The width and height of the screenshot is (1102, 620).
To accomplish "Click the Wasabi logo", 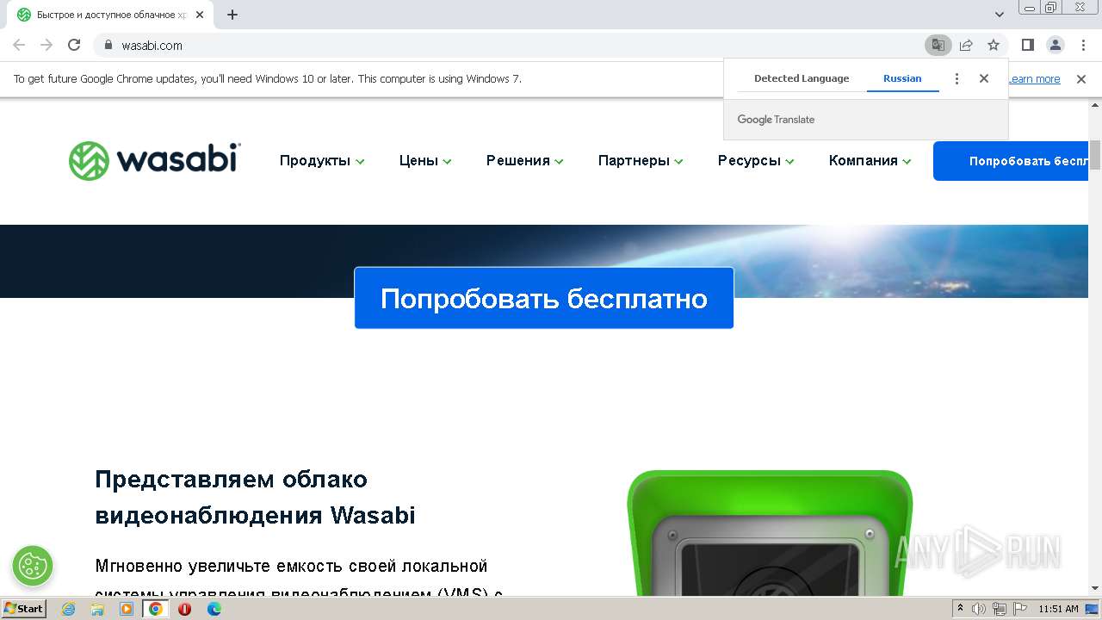I will 155,160.
